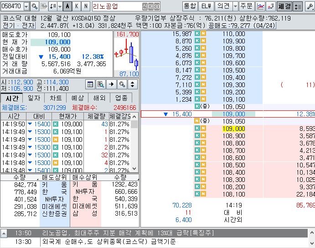Image resolution: width=315 pixels, height=248 pixels.
Task: Click bid price 108,700 in order book
Action: (234, 150)
